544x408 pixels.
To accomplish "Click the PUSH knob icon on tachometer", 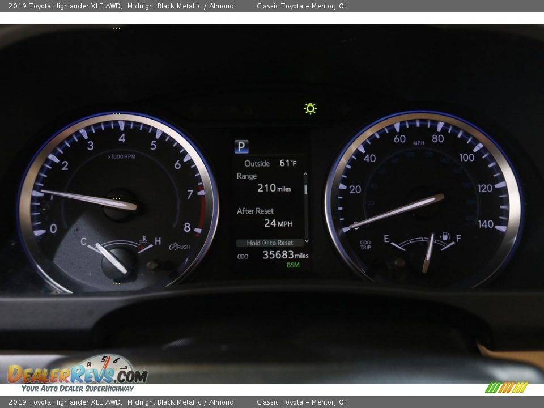I will 179,246.
